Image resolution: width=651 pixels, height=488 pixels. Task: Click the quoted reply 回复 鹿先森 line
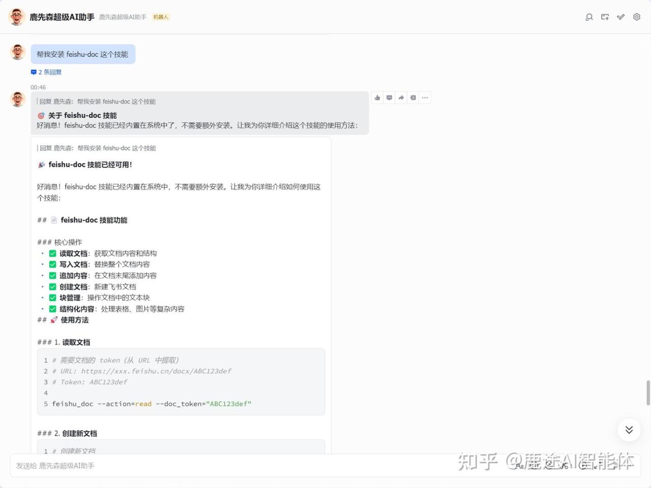pyautogui.click(x=98, y=102)
